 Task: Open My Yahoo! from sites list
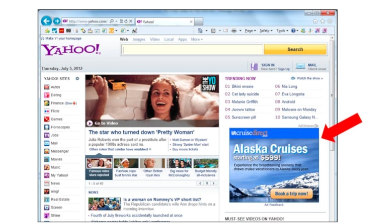point(59,176)
